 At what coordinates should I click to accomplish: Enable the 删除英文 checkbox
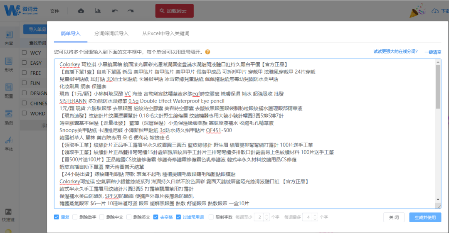[x=129, y=217]
